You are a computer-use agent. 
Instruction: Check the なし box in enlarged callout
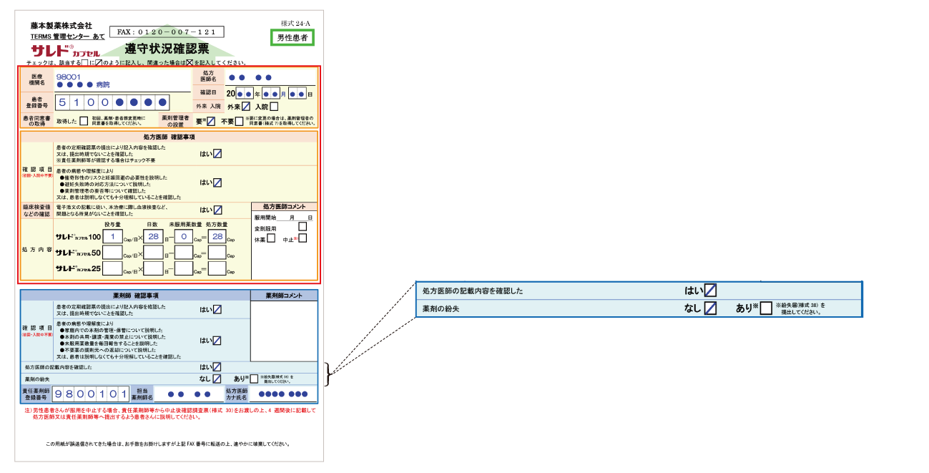(710, 308)
